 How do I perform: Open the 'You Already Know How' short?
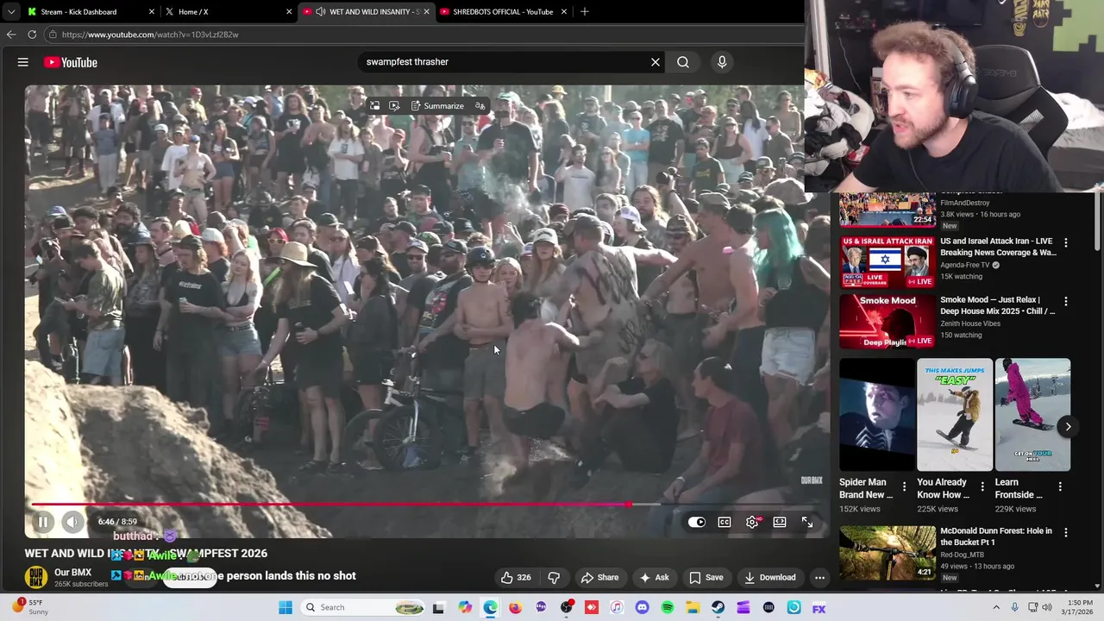[x=955, y=415]
